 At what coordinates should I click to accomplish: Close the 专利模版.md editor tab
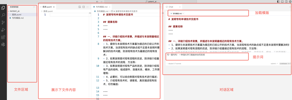click(109, 7)
